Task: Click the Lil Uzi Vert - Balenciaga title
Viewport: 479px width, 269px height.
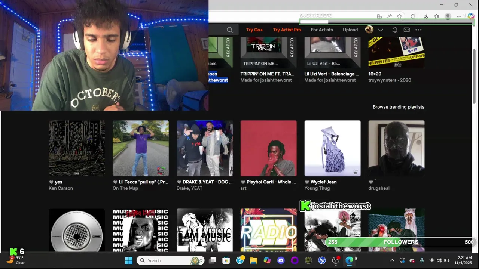Action: [x=332, y=74]
